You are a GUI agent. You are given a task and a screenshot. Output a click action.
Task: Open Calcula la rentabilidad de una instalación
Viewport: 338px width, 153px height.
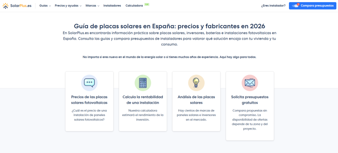(143, 100)
